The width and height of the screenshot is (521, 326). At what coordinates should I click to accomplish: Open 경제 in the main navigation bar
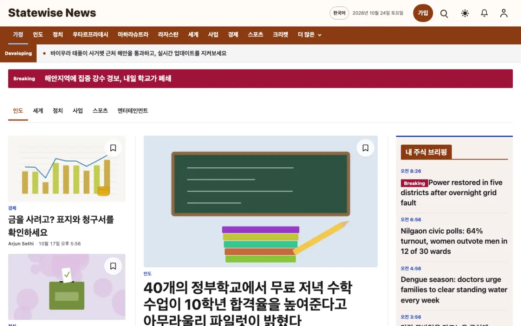pyautogui.click(x=233, y=35)
